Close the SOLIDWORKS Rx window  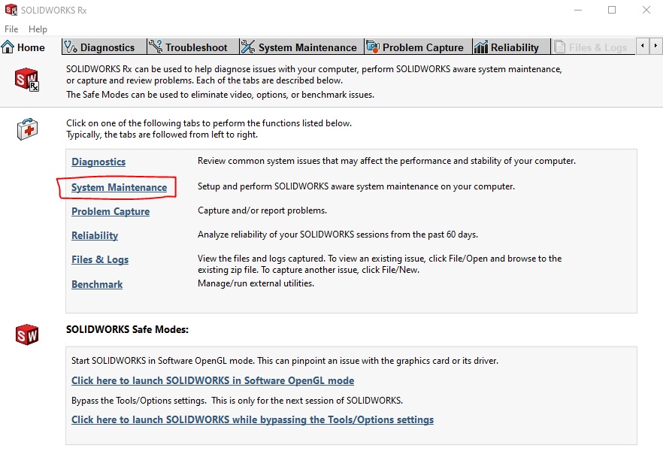[646, 10]
